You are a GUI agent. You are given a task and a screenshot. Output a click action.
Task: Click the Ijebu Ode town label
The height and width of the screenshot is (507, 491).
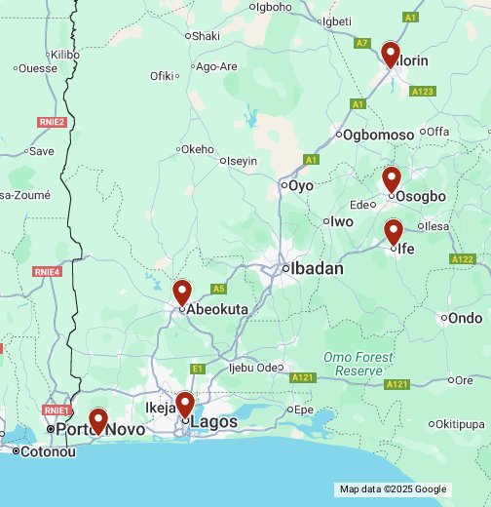coord(253,368)
